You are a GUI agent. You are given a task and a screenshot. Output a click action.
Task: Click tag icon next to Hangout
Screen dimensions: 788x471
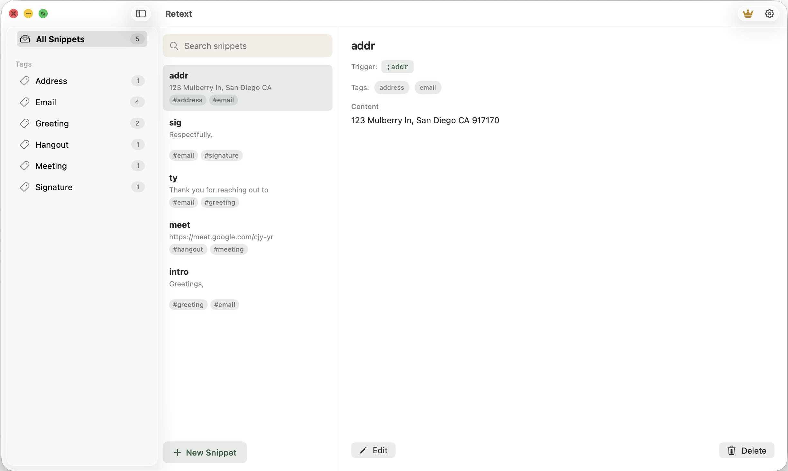25,144
